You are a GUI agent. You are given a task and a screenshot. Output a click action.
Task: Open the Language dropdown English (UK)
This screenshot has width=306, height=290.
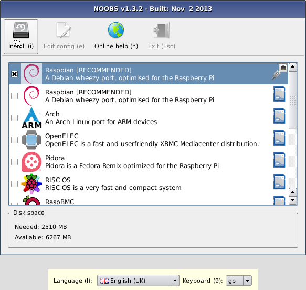click(x=138, y=281)
